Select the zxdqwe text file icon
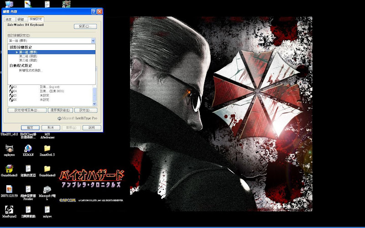Viewport: 365px width, 228px height. (x=47, y=210)
